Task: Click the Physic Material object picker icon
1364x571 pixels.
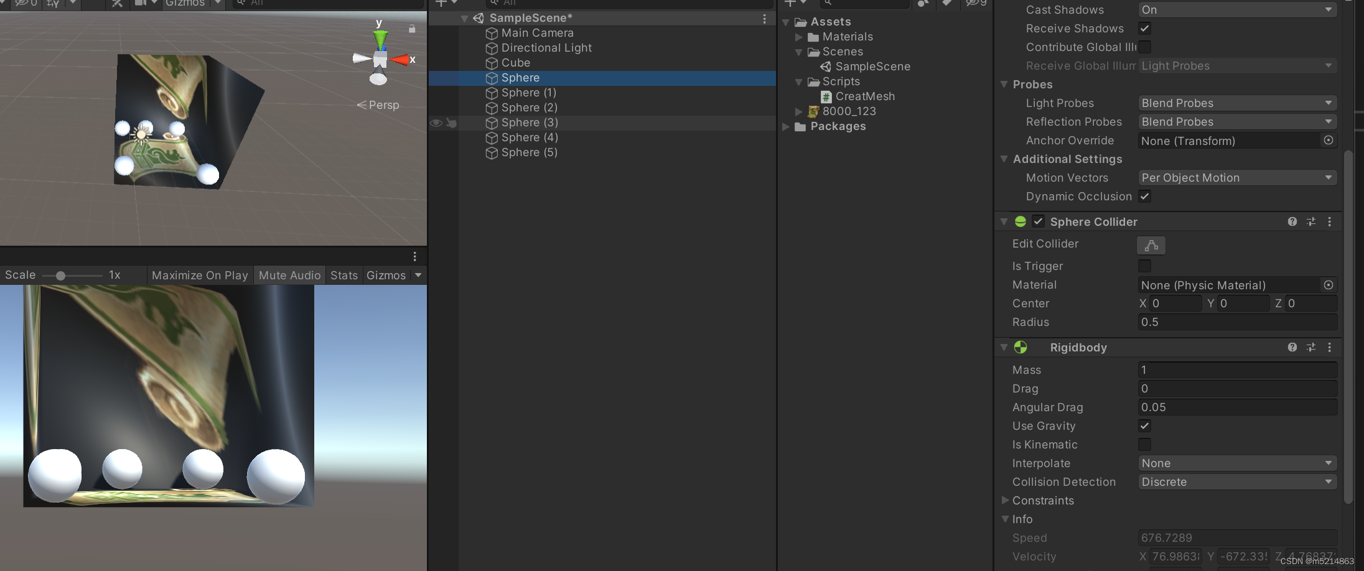Action: click(1329, 285)
